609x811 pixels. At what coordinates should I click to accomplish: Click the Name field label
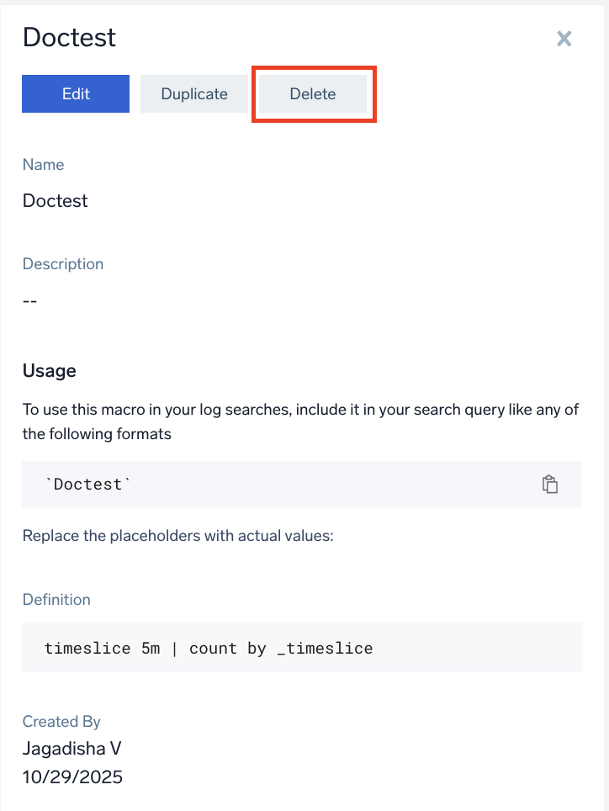coord(44,165)
